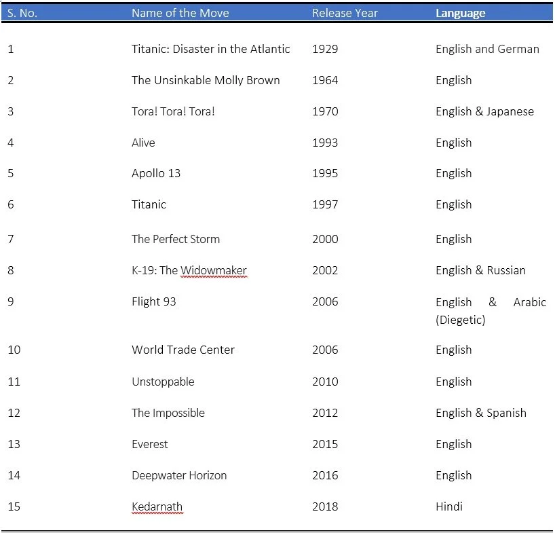Image resolution: width=555 pixels, height=535 pixels.
Task: Select the 'English & Japanese' cell
Action: [x=484, y=111]
